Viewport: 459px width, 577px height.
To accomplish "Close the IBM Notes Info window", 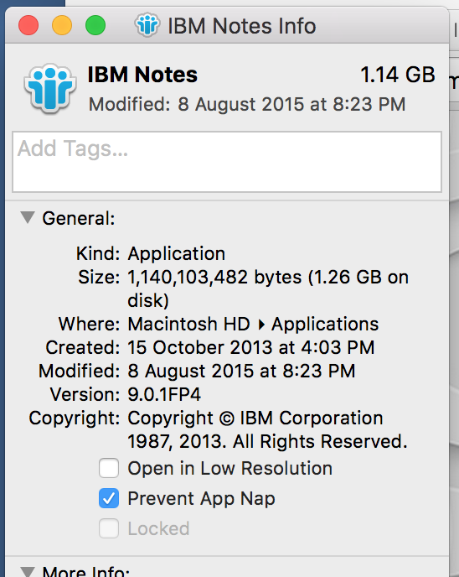I will tap(28, 25).
